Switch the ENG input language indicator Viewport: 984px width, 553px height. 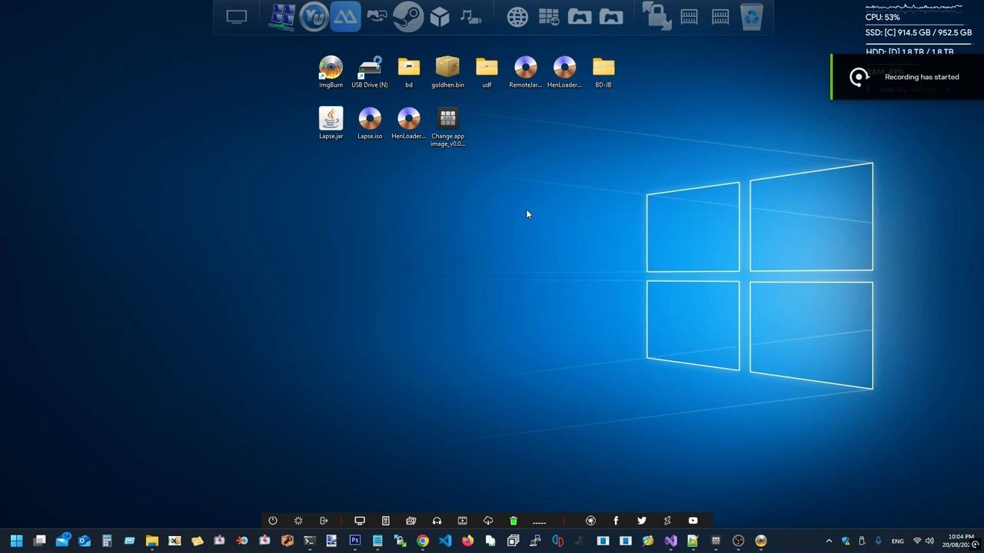pyautogui.click(x=897, y=541)
